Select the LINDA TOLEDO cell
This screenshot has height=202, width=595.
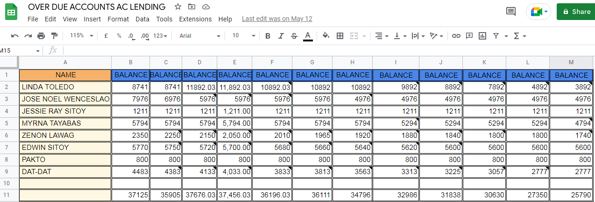(x=65, y=87)
